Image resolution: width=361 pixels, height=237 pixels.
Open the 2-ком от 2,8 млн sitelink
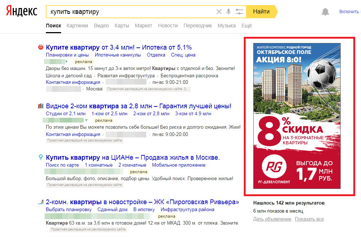tap(151, 113)
